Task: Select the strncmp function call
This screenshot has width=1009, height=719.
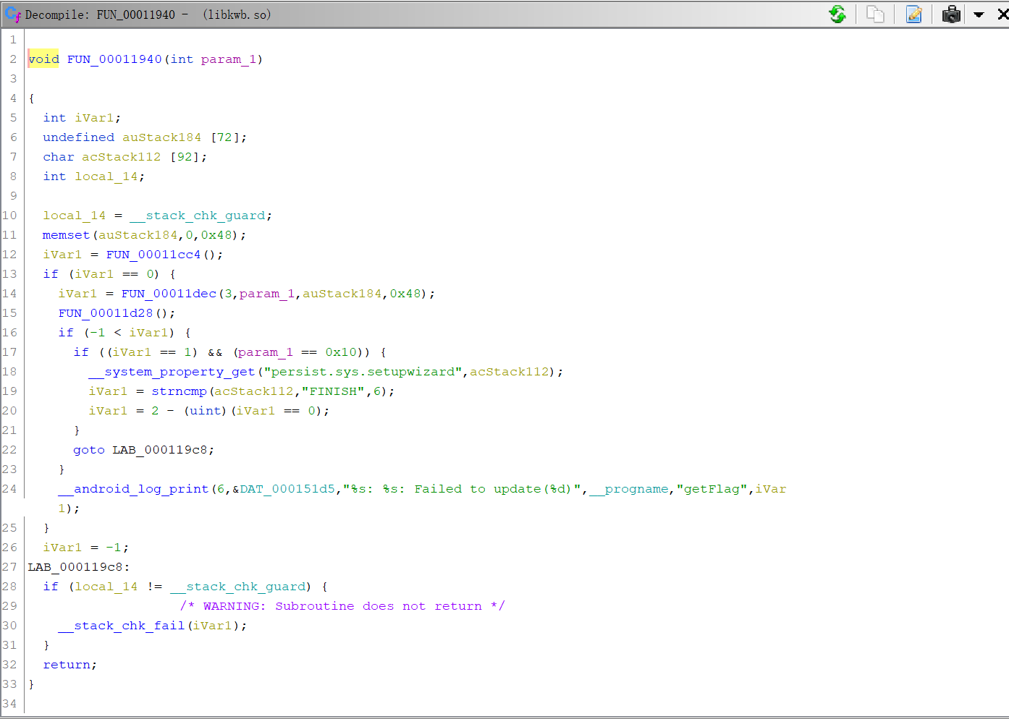Action: 179,391
